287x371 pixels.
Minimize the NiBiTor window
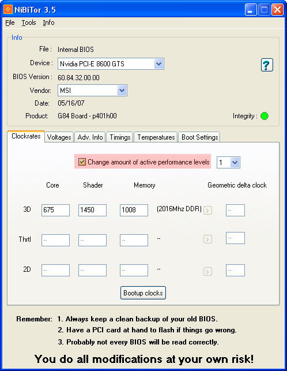point(251,10)
